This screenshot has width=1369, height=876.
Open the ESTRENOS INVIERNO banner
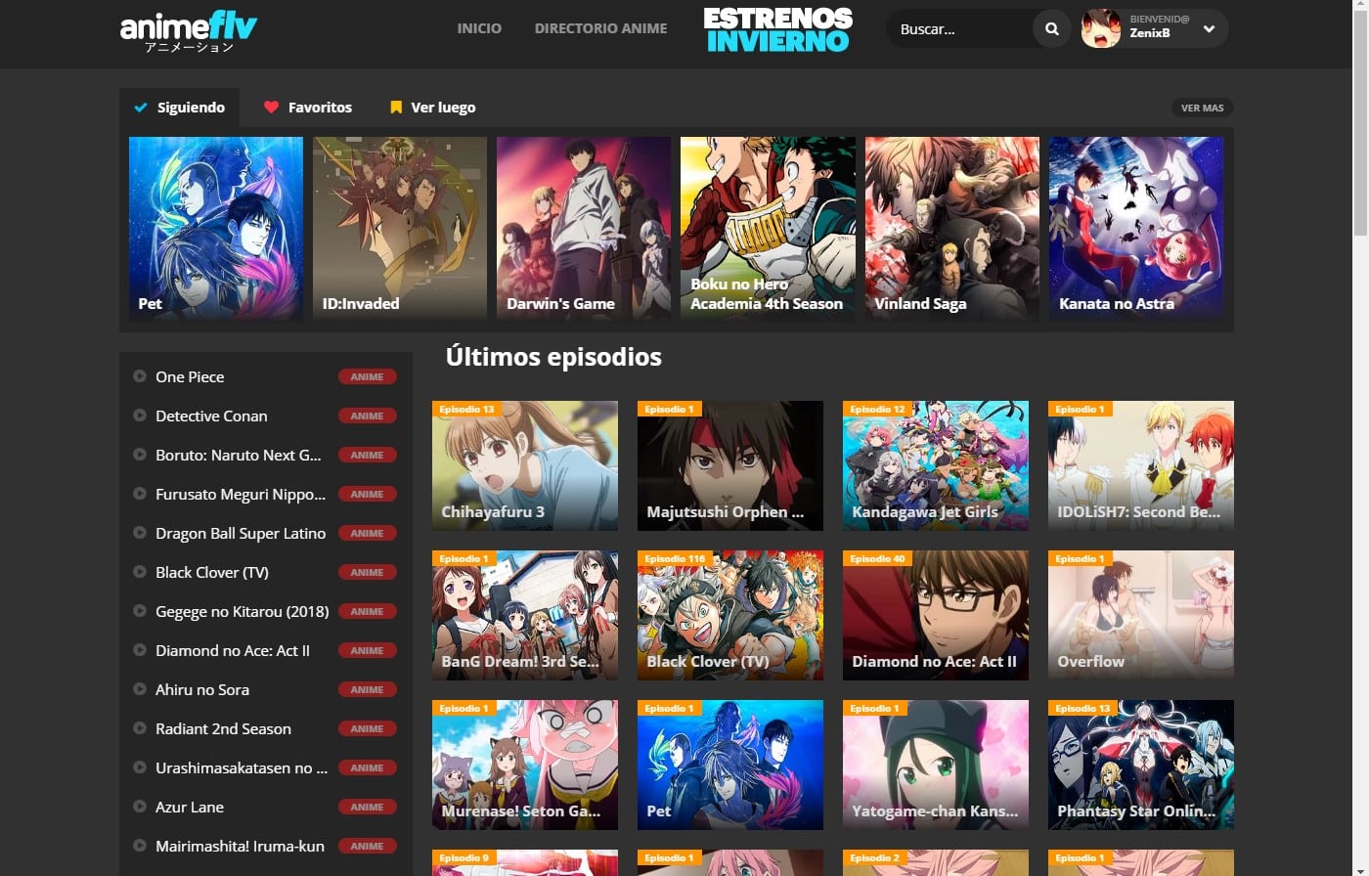coord(777,29)
